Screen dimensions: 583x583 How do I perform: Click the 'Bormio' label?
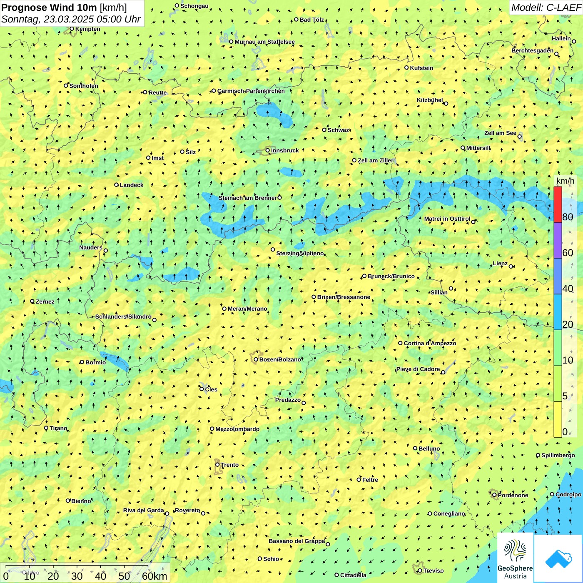[95, 362]
